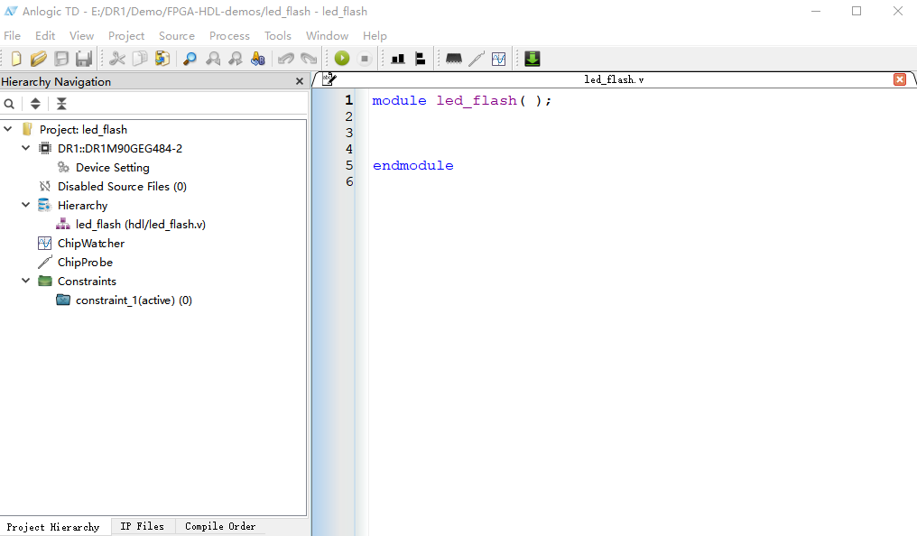Image resolution: width=917 pixels, height=536 pixels.
Task: Open the Source menu
Action: [177, 36]
